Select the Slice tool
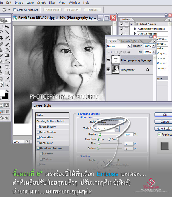 [7, 37]
